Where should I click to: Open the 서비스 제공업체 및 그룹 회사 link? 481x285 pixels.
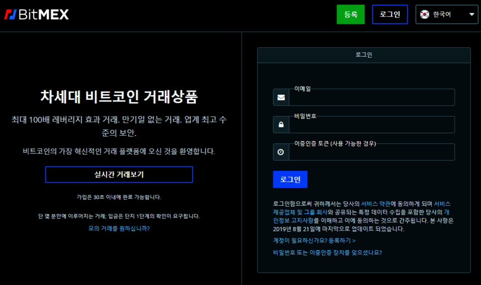click(x=300, y=212)
